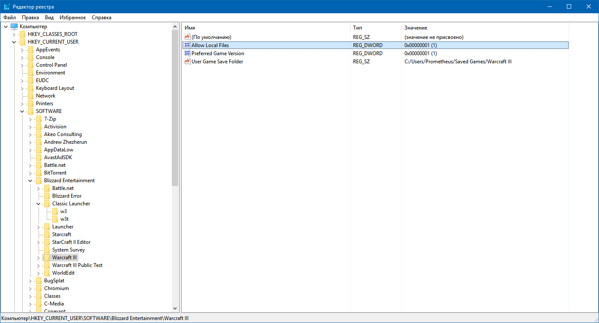Open the Файл menu
The width and height of the screenshot is (599, 323).
click(9, 18)
